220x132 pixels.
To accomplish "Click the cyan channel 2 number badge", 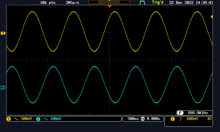I will (x=38, y=119).
